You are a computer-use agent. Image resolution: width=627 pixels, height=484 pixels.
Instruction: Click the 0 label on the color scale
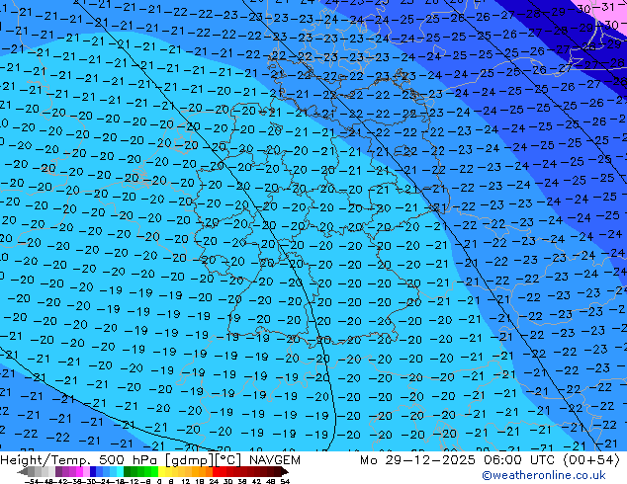tap(158, 481)
